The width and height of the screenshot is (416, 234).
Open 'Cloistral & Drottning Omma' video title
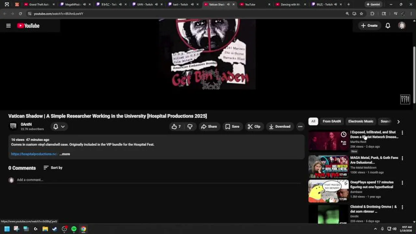coord(373,209)
